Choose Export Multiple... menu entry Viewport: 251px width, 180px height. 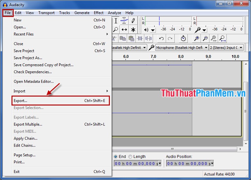point(62,124)
